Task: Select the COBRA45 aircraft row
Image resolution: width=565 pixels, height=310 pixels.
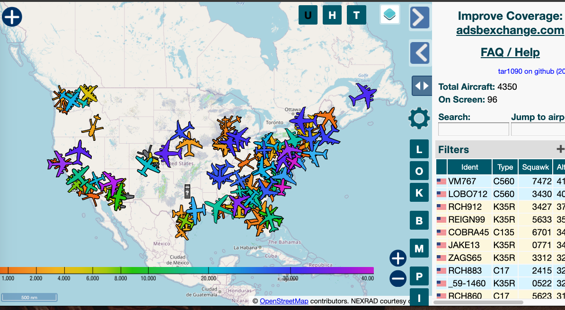Action: tap(500, 232)
